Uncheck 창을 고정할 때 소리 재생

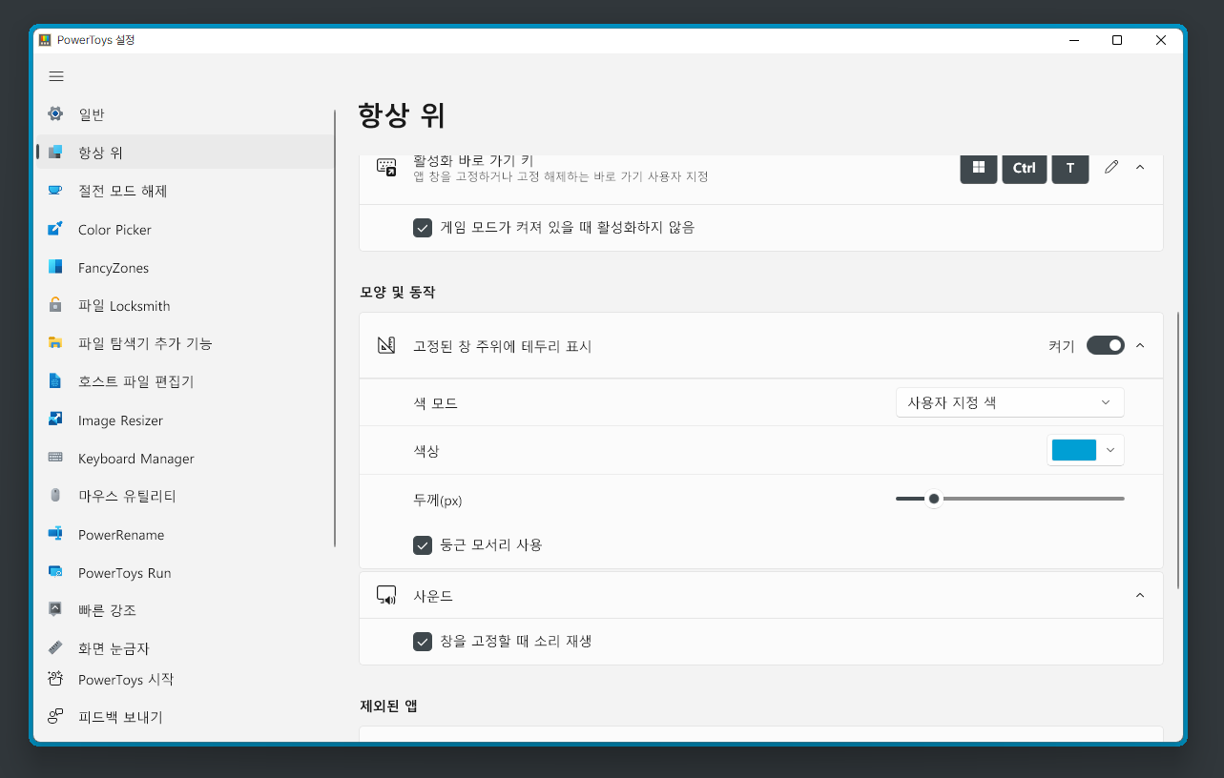pos(423,642)
